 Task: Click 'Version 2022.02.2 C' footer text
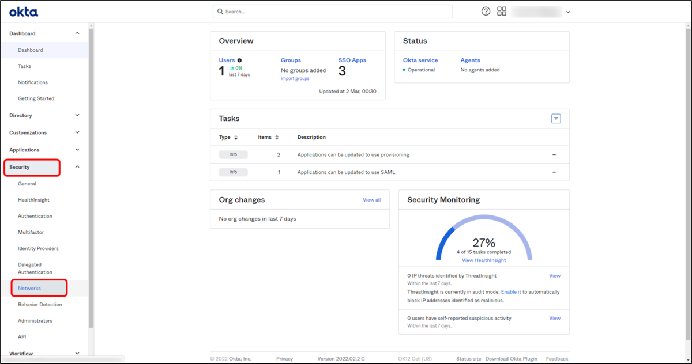point(341,359)
